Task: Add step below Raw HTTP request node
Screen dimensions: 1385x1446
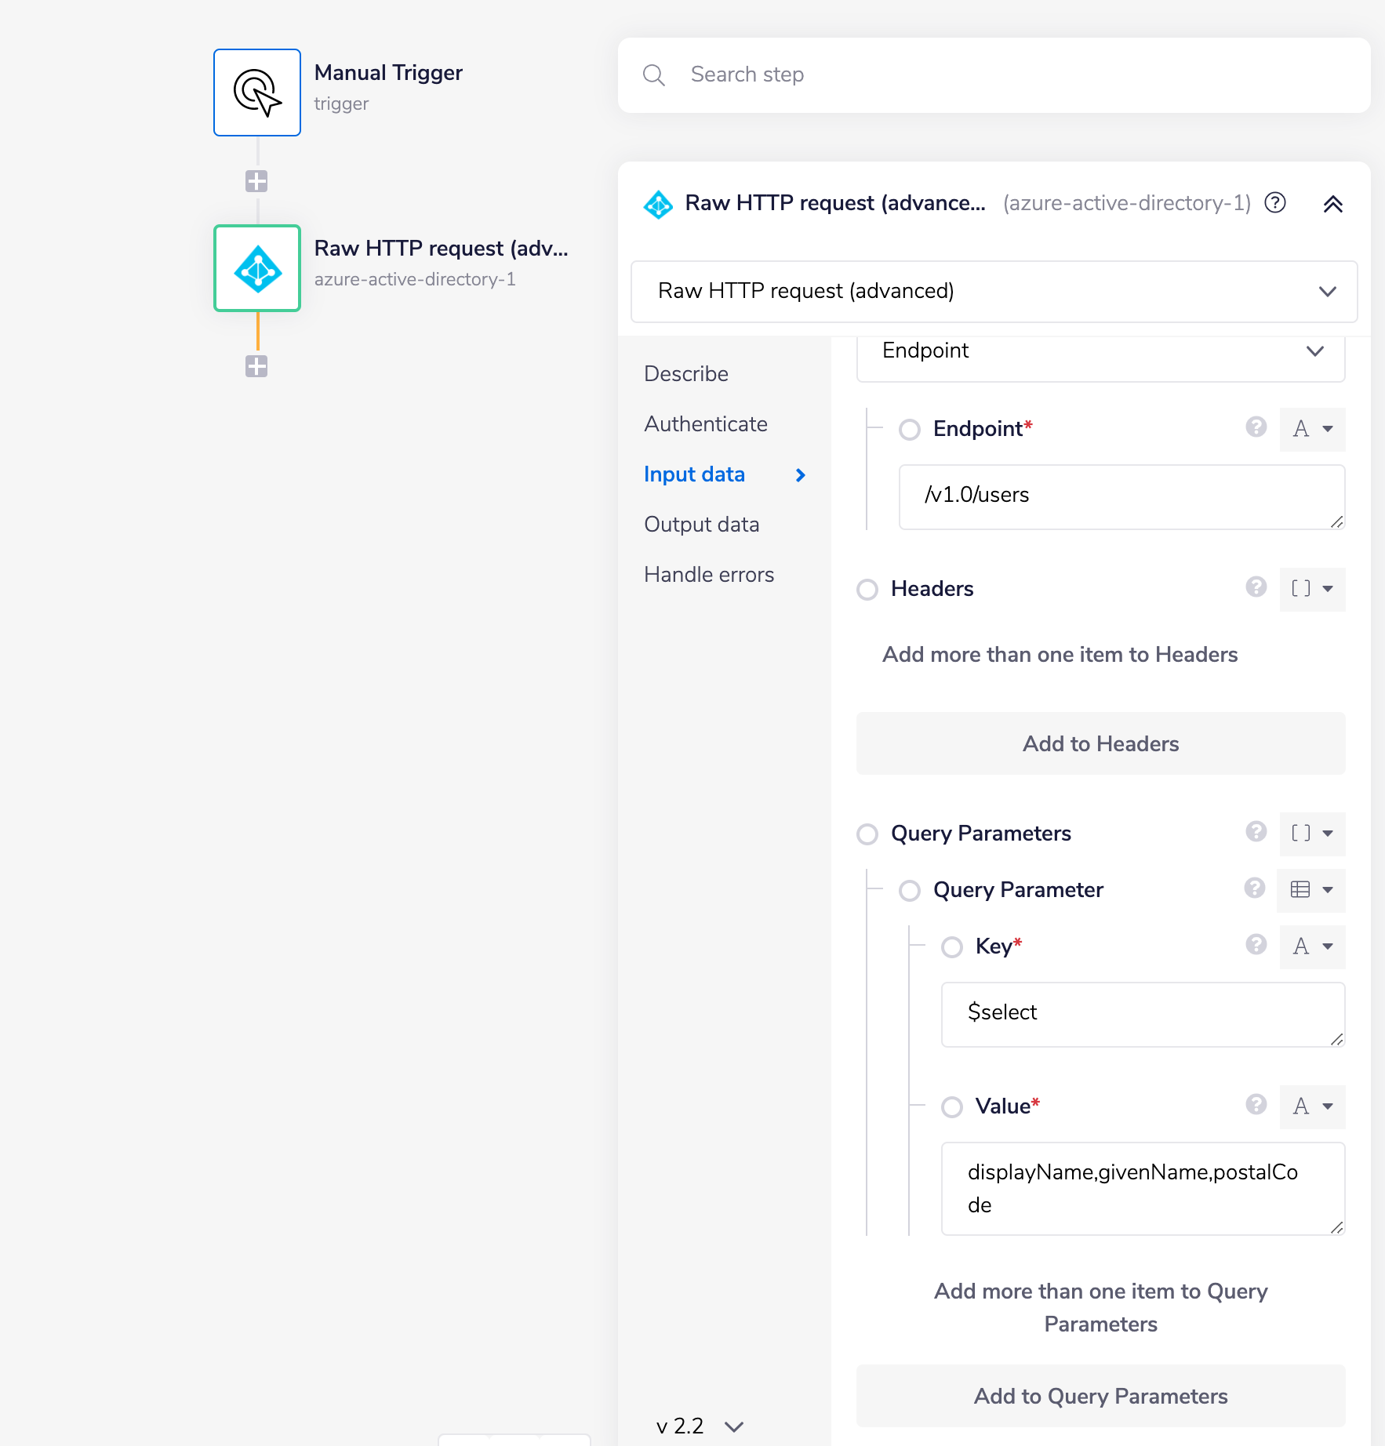Action: coord(256,366)
